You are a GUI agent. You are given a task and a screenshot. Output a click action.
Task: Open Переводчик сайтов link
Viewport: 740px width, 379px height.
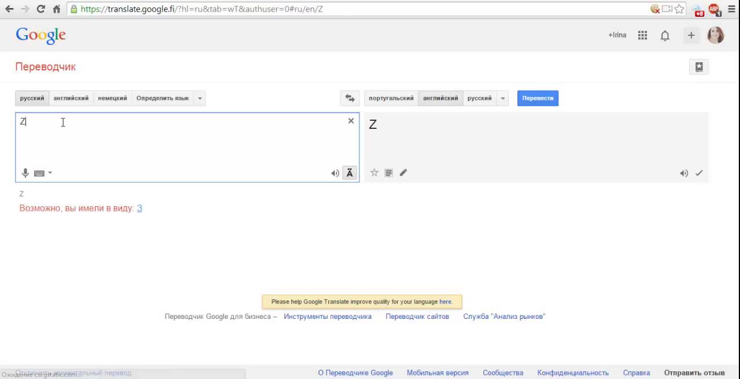pyautogui.click(x=417, y=317)
